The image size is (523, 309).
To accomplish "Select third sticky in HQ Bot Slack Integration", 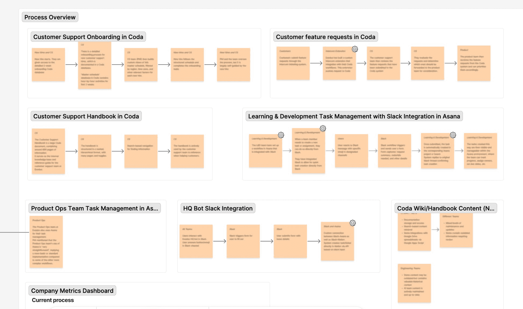I will tap(290, 241).
